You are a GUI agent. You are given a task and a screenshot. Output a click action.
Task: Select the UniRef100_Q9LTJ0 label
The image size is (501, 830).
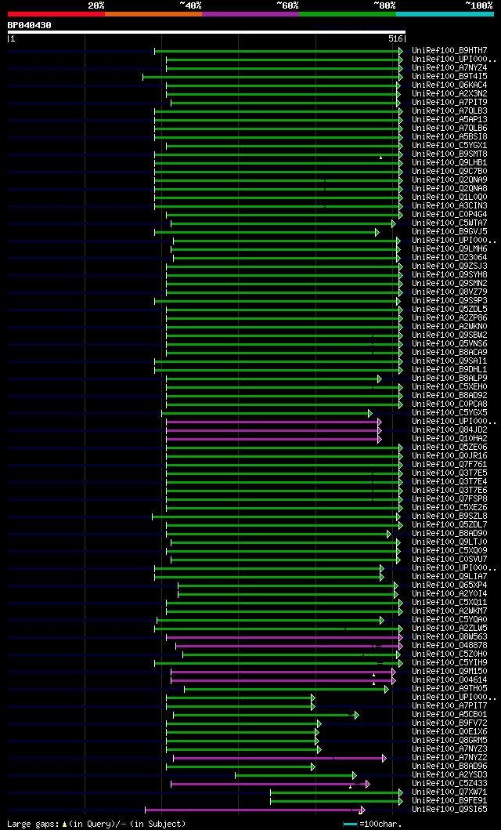tap(450, 542)
